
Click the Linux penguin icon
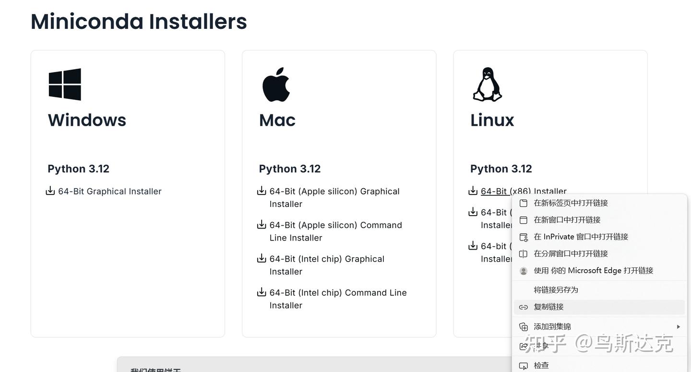(487, 84)
